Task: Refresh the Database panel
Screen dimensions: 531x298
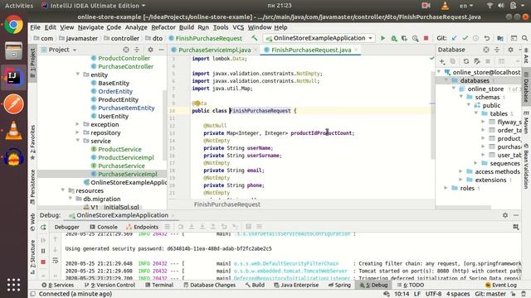Action: coord(466,61)
